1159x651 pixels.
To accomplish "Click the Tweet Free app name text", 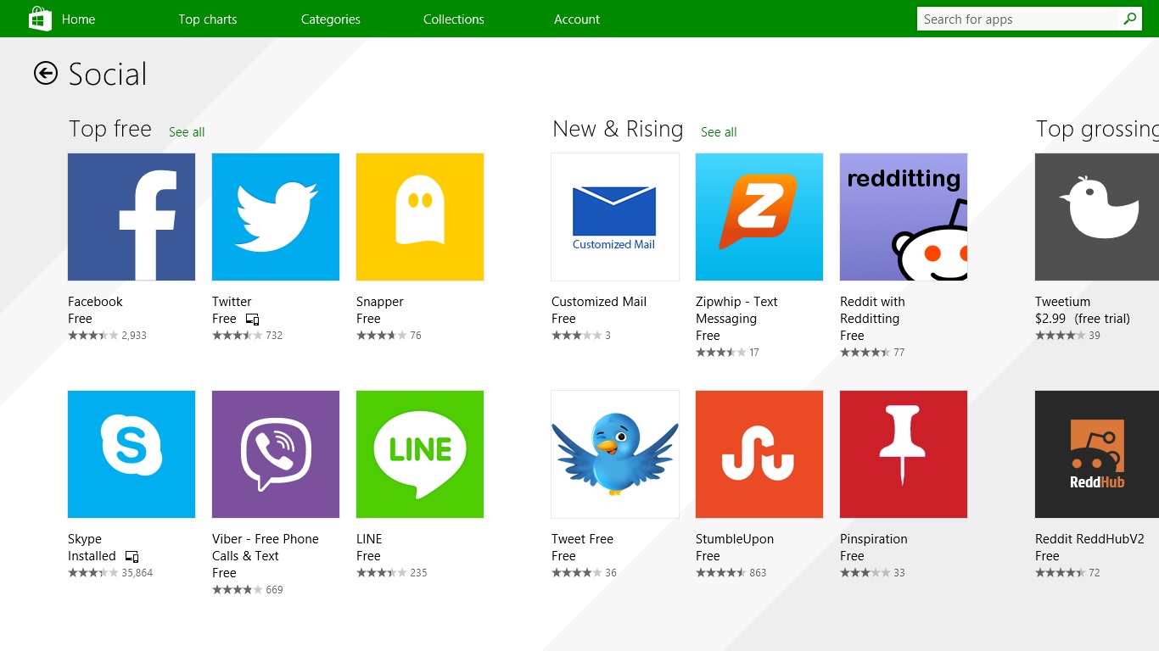I will click(x=582, y=539).
